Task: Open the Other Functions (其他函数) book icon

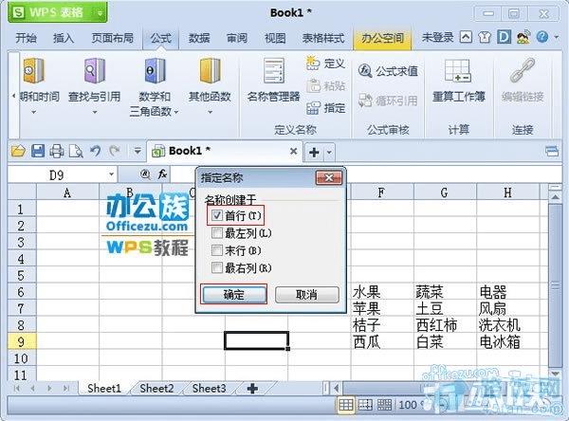Action: pyautogui.click(x=210, y=71)
